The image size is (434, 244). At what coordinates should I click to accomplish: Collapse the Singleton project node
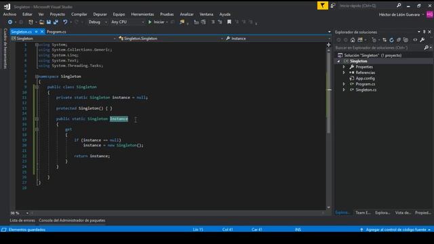pos(338,61)
